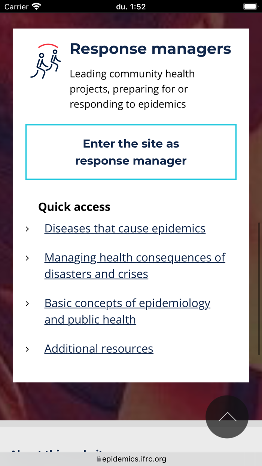
Task: Open Managing health consequences of disasters link
Action: (x=135, y=266)
